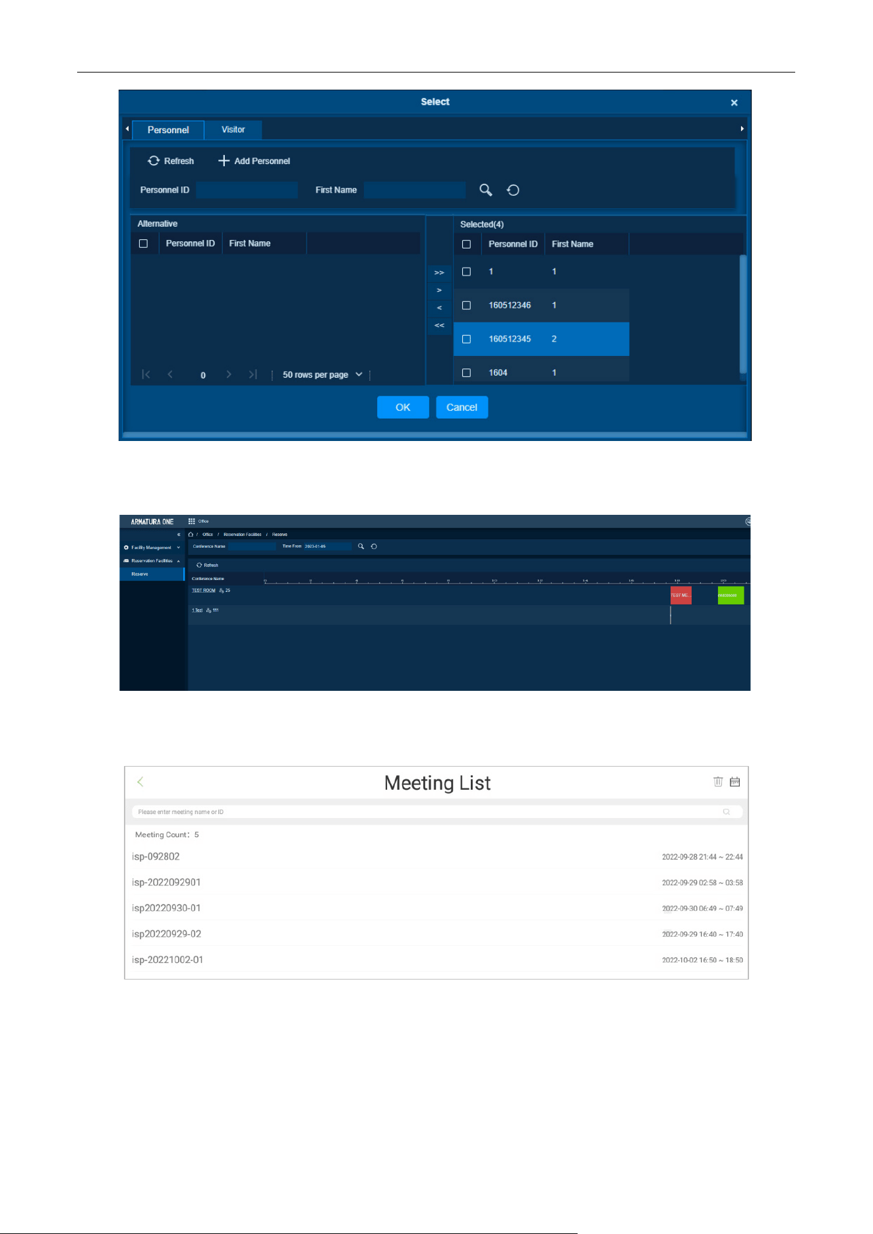The height and width of the screenshot is (1234, 873).
Task: Go back using the green arrow in Meeting List
Action: tap(140, 782)
